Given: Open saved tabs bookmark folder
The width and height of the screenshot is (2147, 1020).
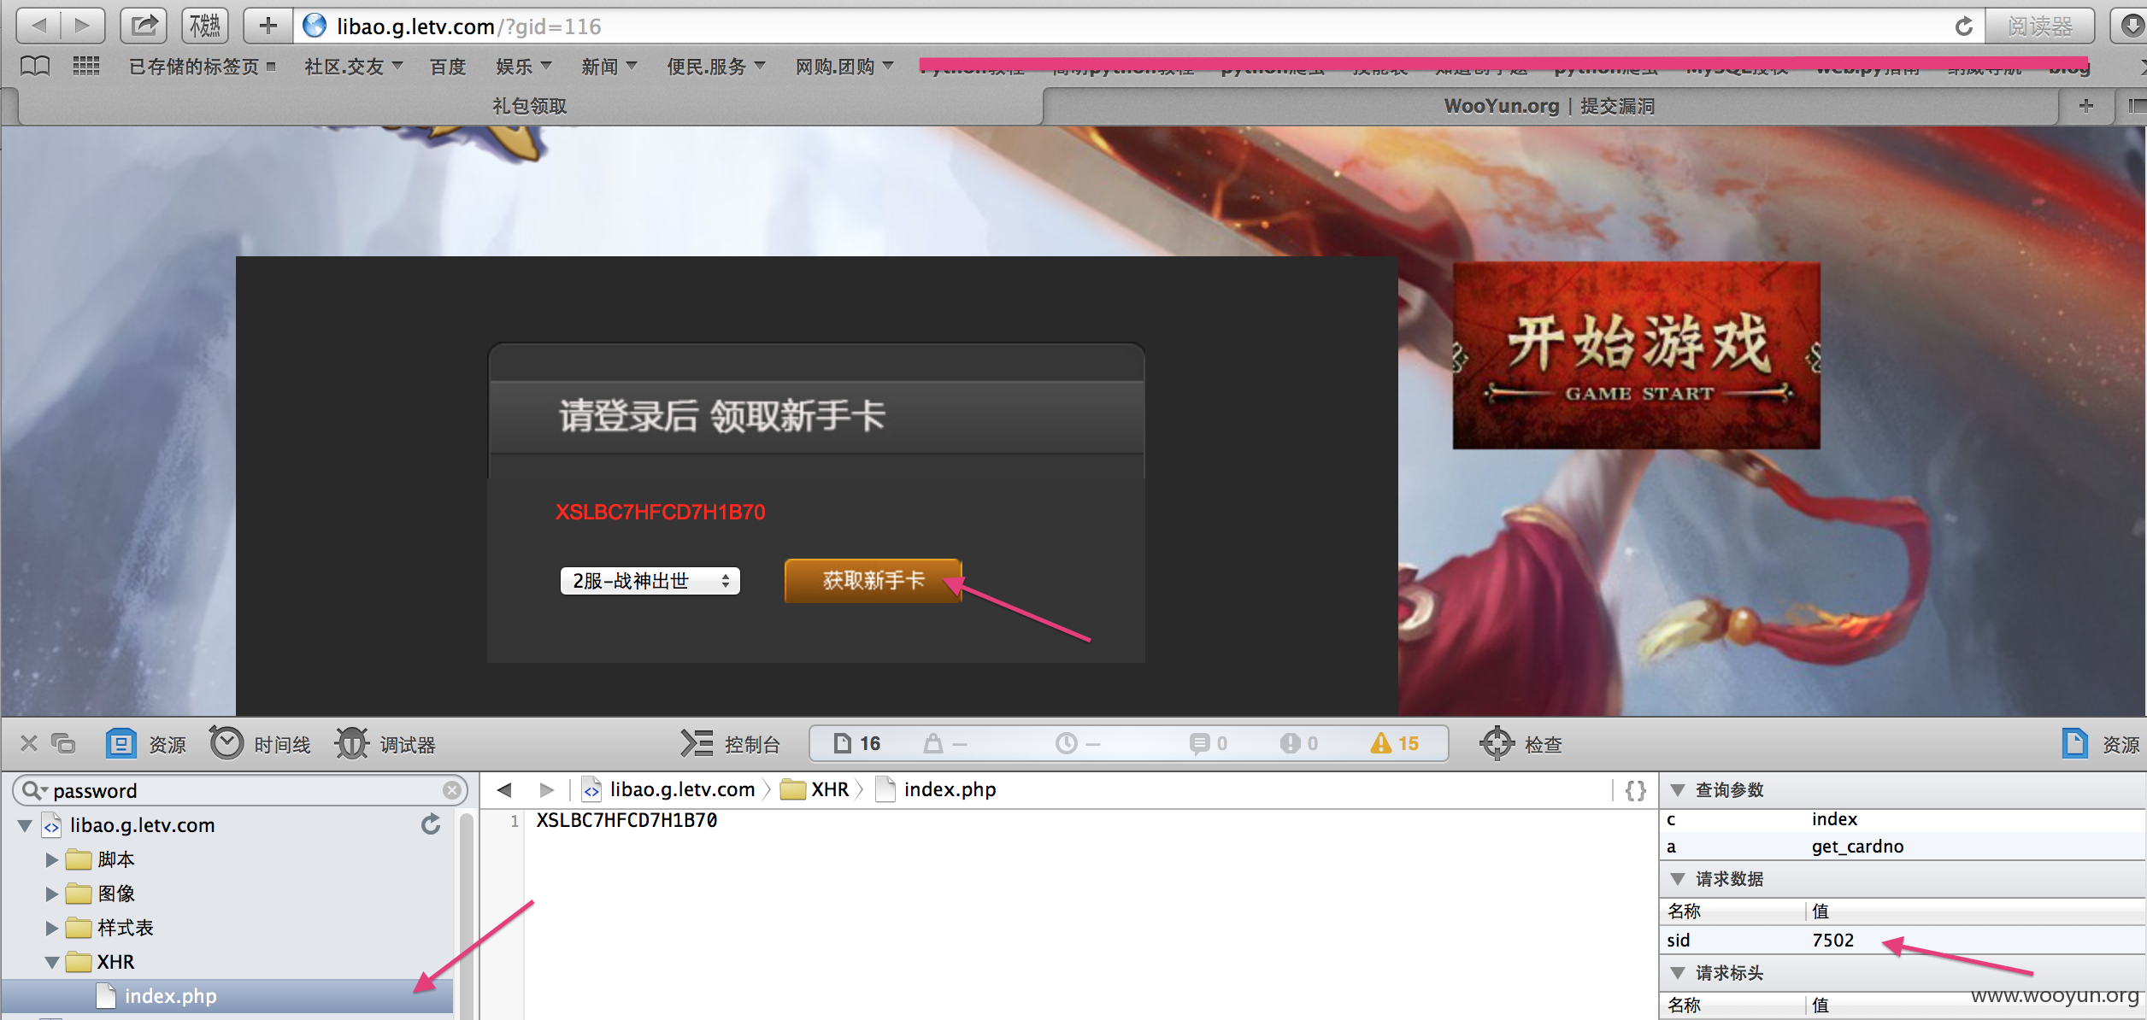Looking at the screenshot, I should coord(202,67).
